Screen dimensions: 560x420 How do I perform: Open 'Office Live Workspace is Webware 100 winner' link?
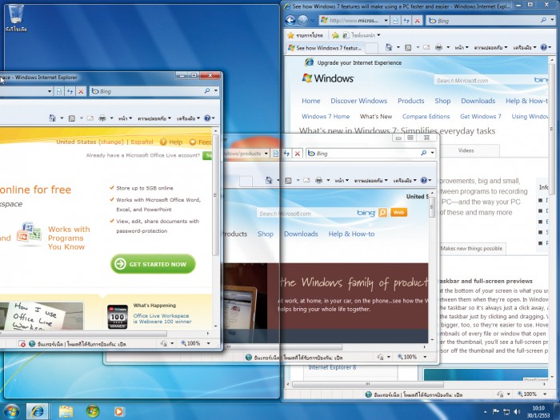(x=162, y=318)
